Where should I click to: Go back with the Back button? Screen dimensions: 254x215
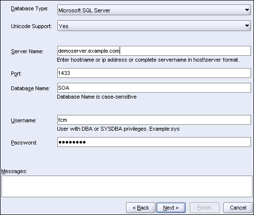tap(141, 208)
